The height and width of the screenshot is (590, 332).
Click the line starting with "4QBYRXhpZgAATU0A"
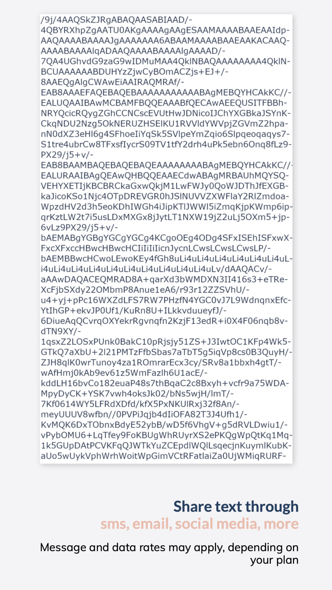[x=165, y=30]
